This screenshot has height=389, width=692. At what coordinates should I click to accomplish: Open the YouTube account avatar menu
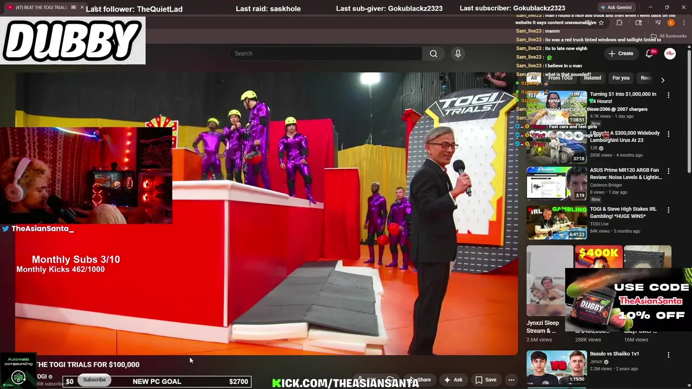pos(670,53)
